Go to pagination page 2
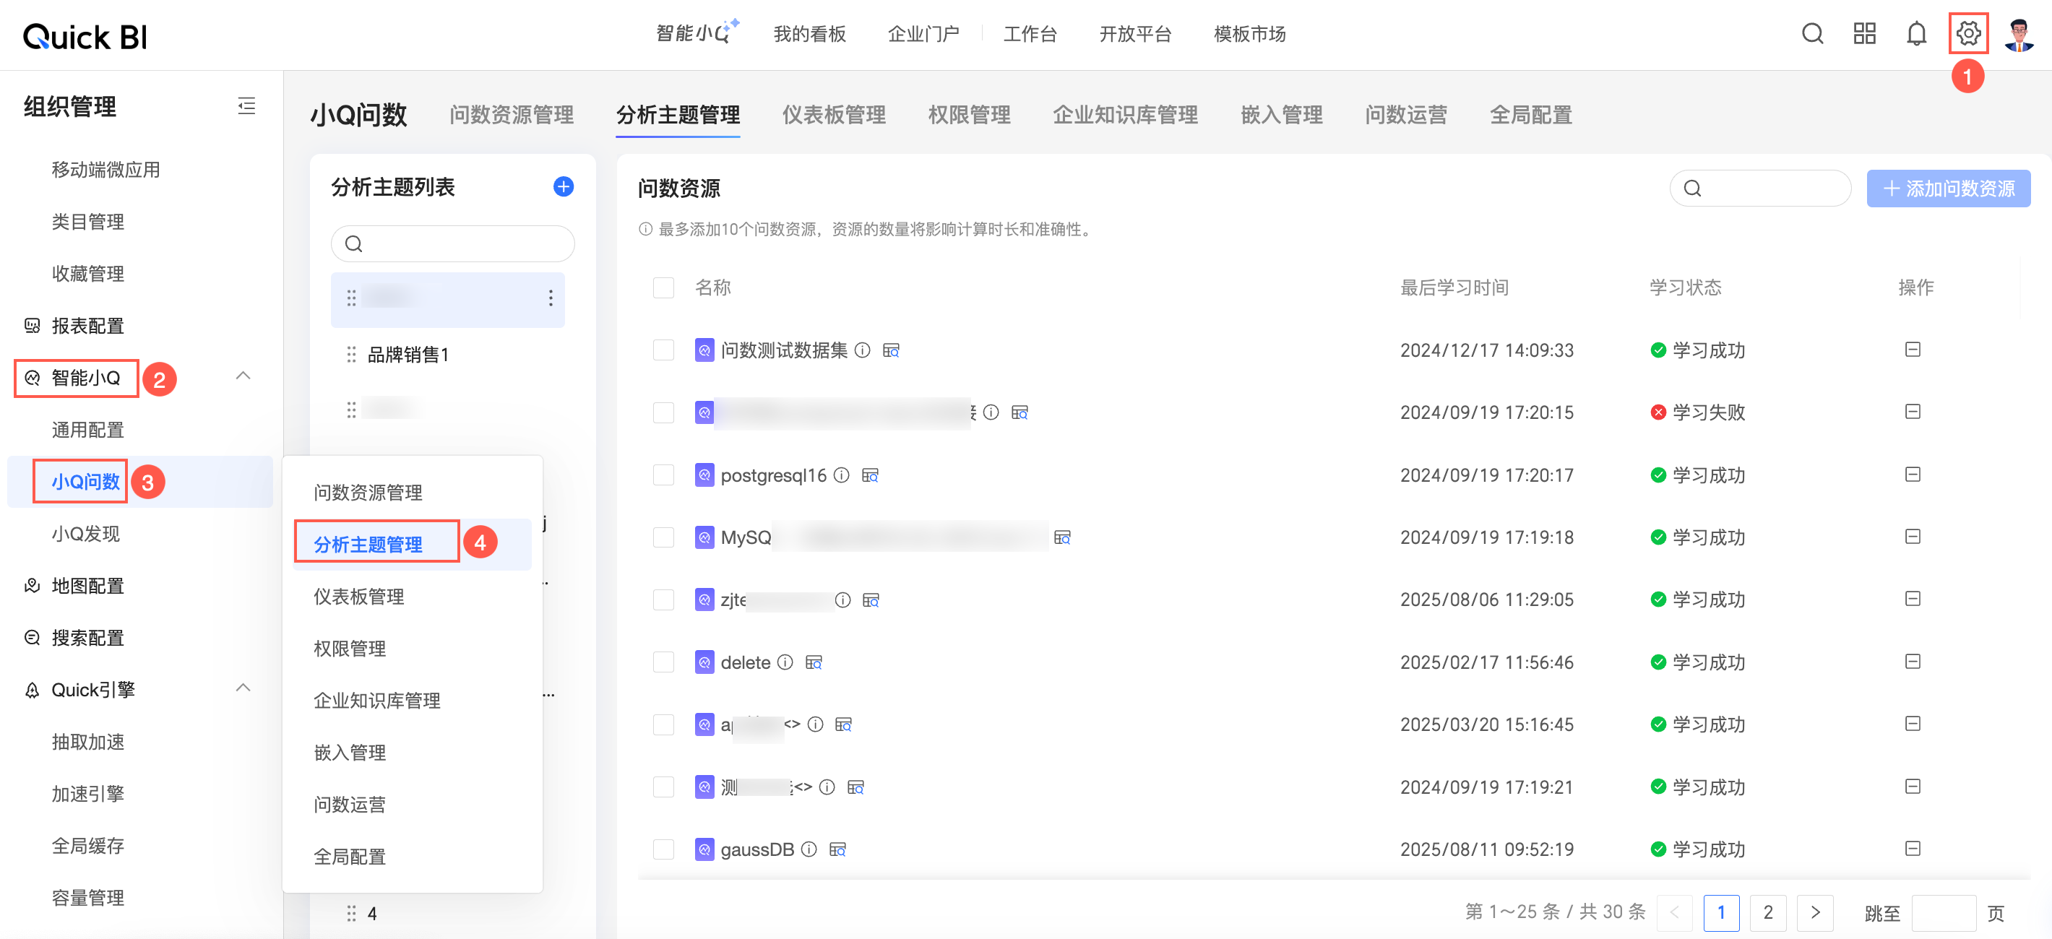 (1767, 913)
